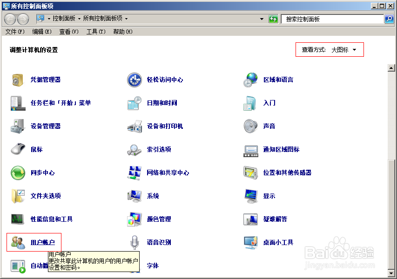Open the 编辑(E) menu

[42, 32]
